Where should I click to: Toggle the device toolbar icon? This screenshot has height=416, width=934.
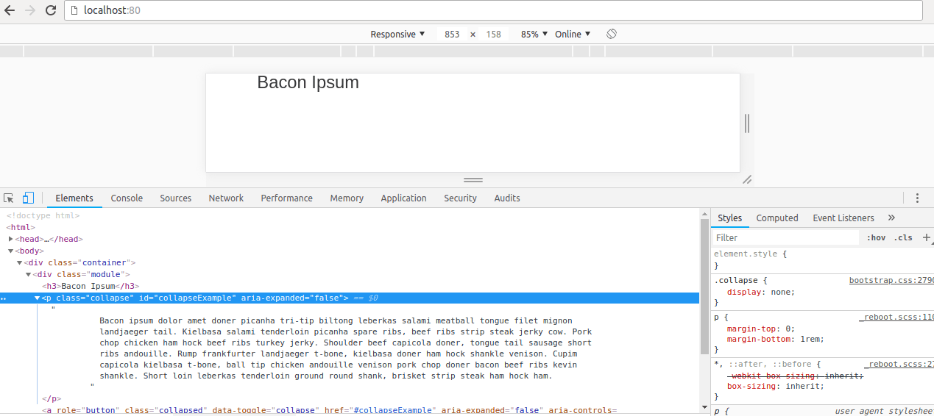click(x=28, y=198)
